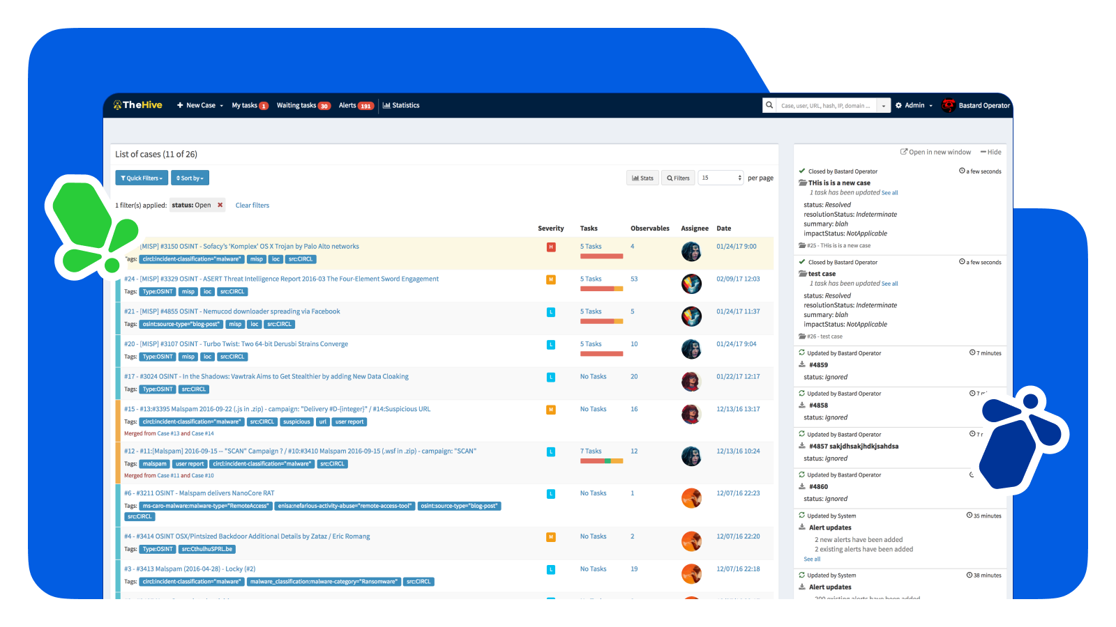Image resolution: width=1116 pixels, height=627 pixels.
Task: Remove the status: Open filter
Action: pyautogui.click(x=220, y=205)
